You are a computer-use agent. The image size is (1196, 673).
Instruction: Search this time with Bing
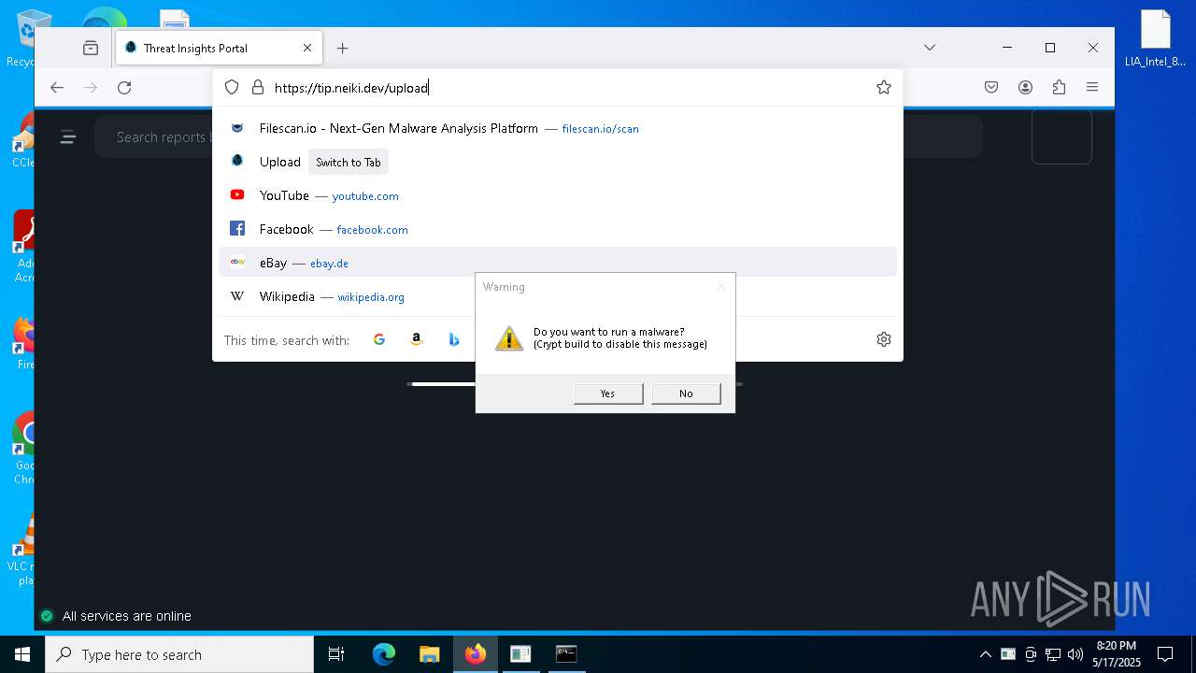454,340
